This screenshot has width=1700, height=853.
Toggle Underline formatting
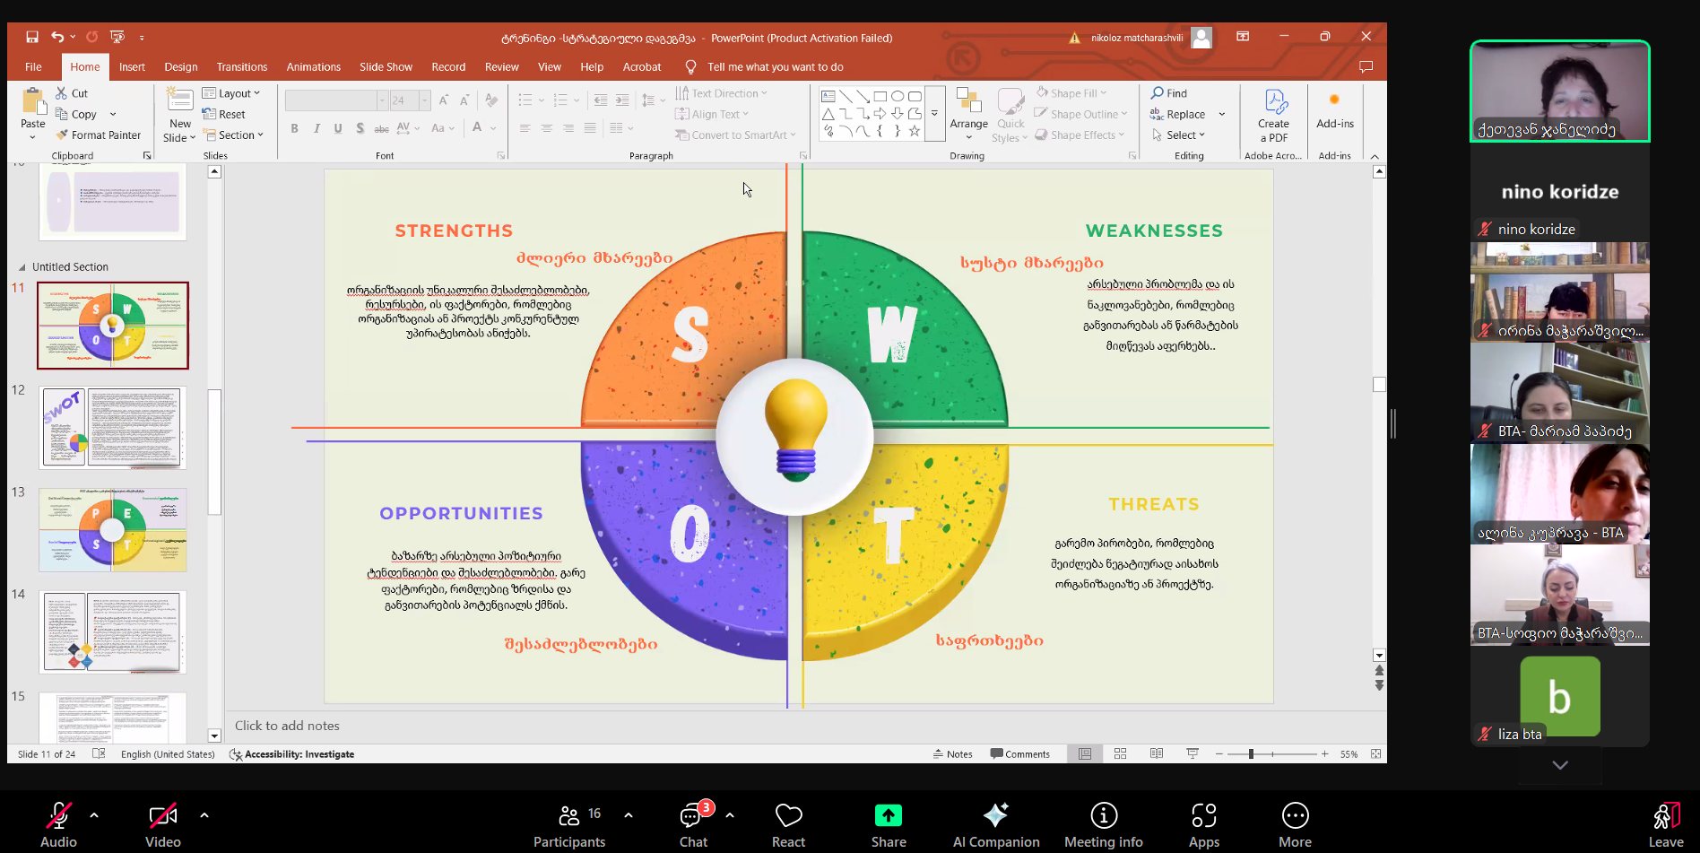pos(338,128)
